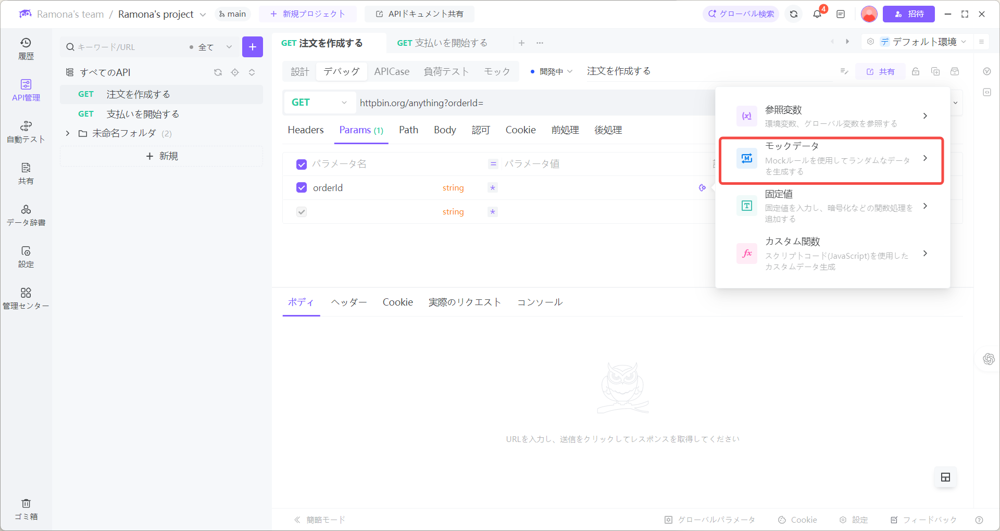
Task: Expand the 未命名フォルダ folder
Action: pos(67,133)
